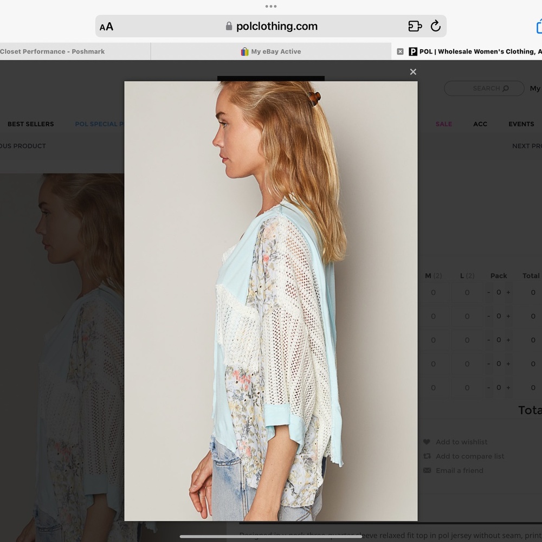Screen dimensions: 542x542
Task: Click the SEARCH input field
Action: point(484,88)
